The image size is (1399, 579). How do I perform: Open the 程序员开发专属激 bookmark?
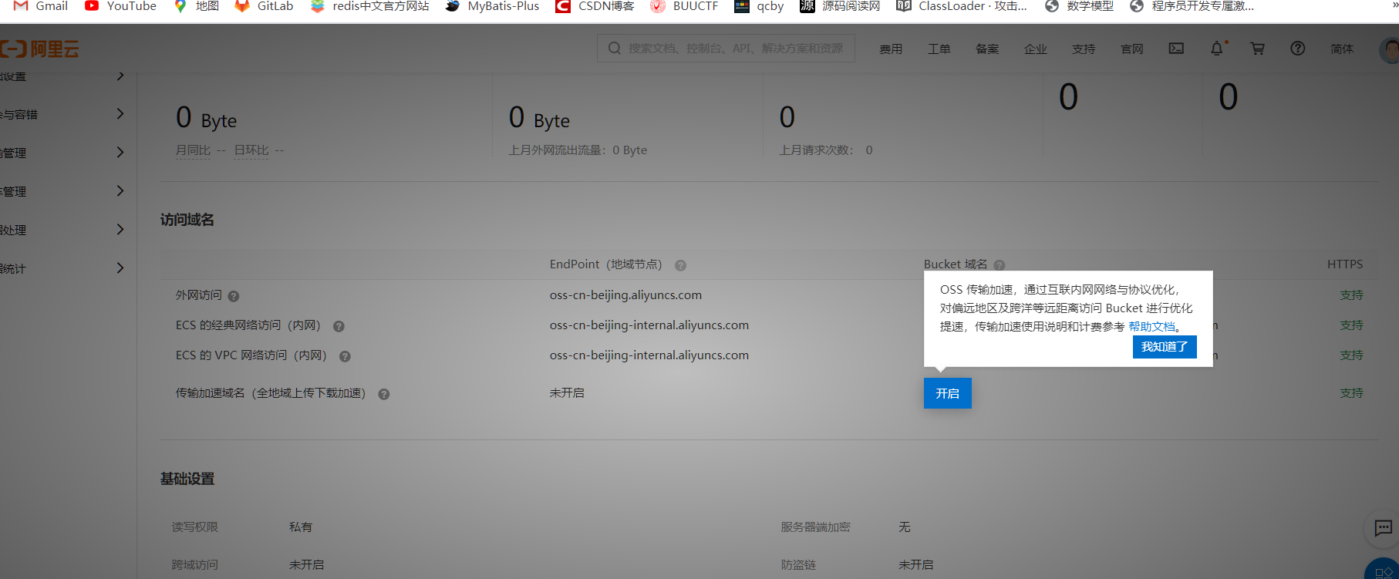pos(1192,6)
